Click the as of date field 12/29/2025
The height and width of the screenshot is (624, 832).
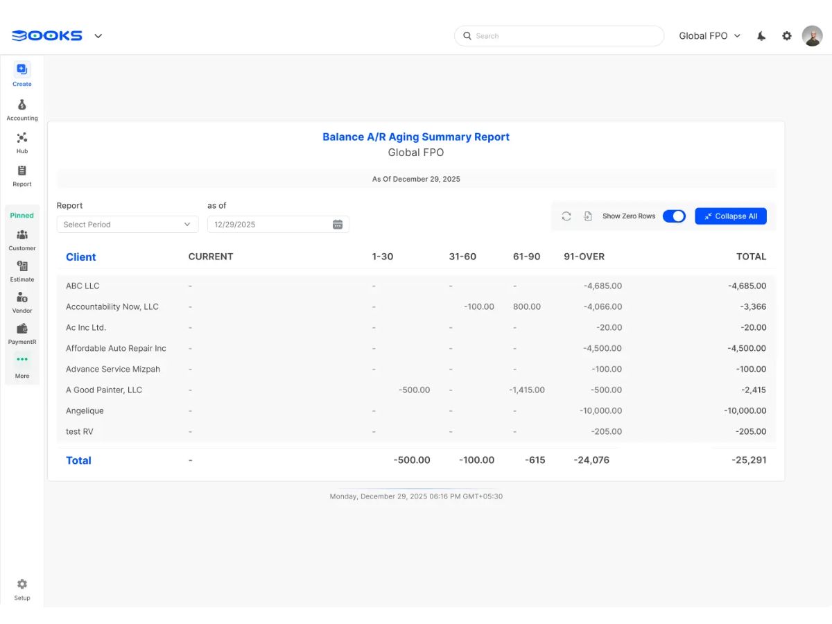pos(278,225)
